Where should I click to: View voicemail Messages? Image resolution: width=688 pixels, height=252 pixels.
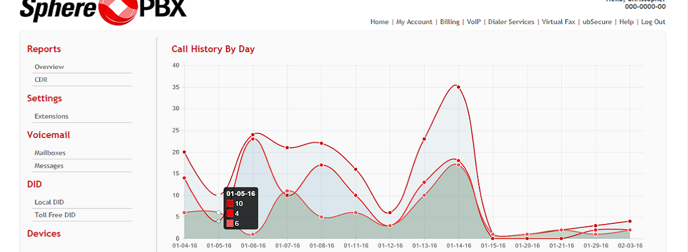click(49, 166)
